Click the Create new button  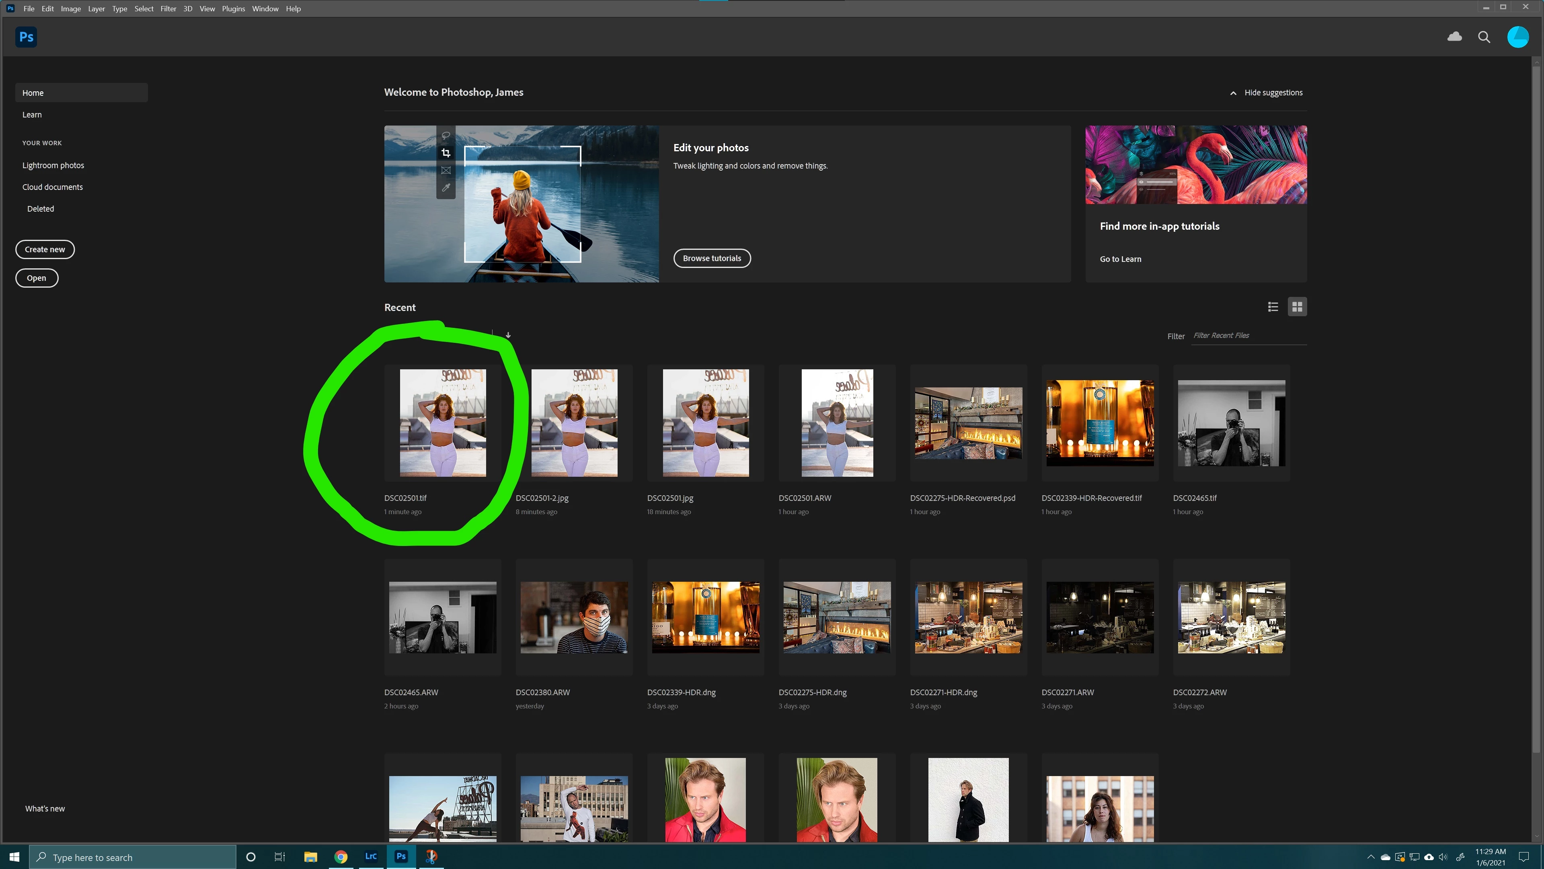tap(45, 249)
